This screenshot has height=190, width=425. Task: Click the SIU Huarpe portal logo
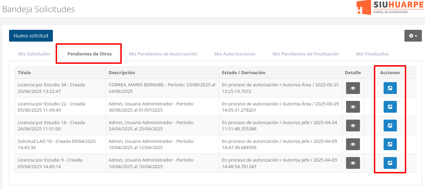[x=390, y=7]
